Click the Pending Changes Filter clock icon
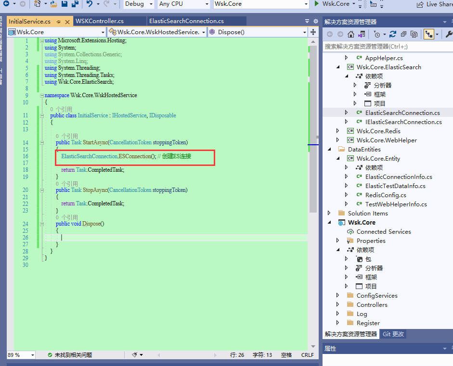 point(377,34)
